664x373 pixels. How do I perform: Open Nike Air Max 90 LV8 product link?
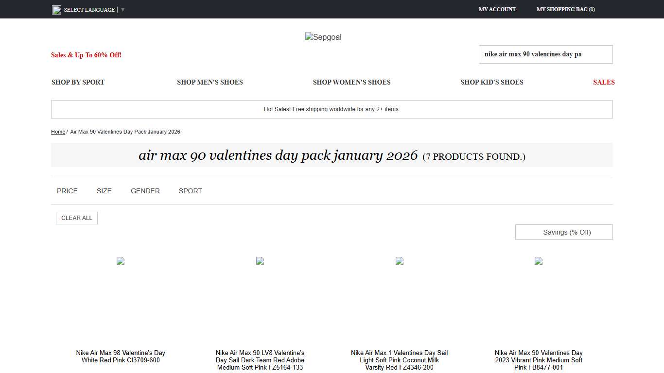[x=260, y=360]
